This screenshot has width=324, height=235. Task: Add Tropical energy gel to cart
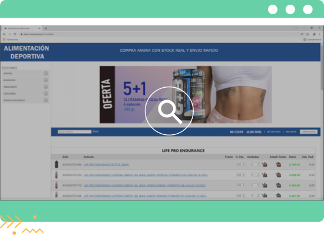265,175
